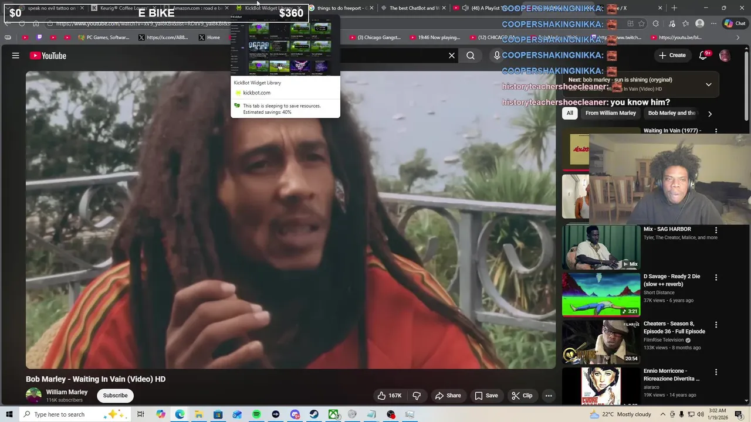This screenshot has height=422, width=751.
Task: Open the (3) Chicago Gangst... bookmark
Action: coord(374,38)
